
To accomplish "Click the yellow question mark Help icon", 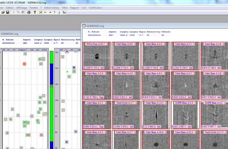I will click(35, 12).
